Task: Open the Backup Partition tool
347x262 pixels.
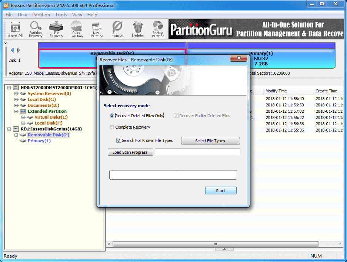Action: point(158,30)
